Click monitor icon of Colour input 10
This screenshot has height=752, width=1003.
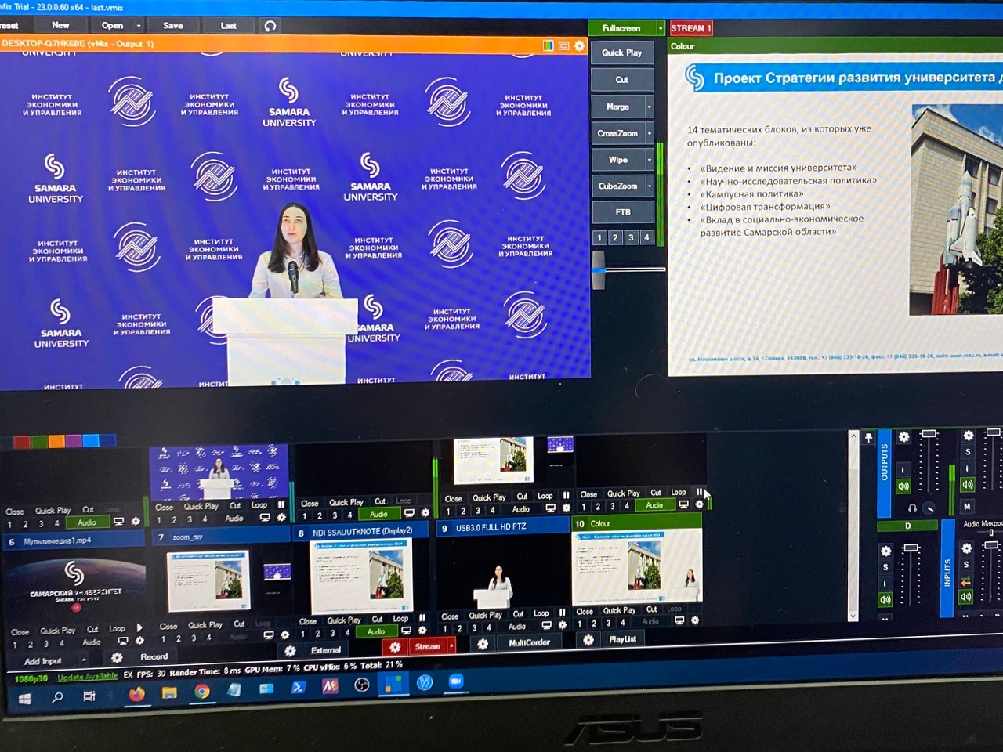tap(679, 620)
